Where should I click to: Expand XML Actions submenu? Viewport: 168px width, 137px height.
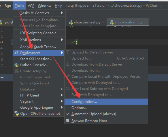pyautogui.click(x=39, y=40)
